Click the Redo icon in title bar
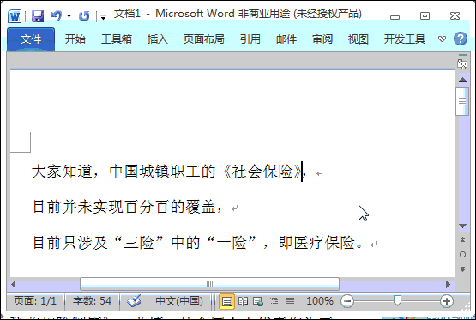Viewport: 476px width, 320px height. (x=84, y=16)
